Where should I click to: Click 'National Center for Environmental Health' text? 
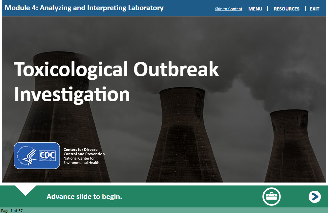point(81,161)
